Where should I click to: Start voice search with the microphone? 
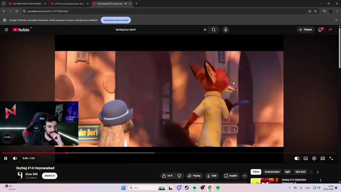[226, 30]
